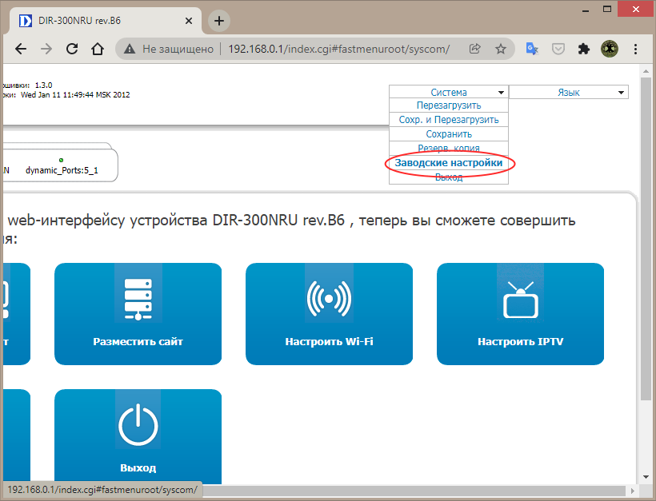This screenshot has width=656, height=501.
Task: Open the profile avatar menu
Action: [x=610, y=49]
